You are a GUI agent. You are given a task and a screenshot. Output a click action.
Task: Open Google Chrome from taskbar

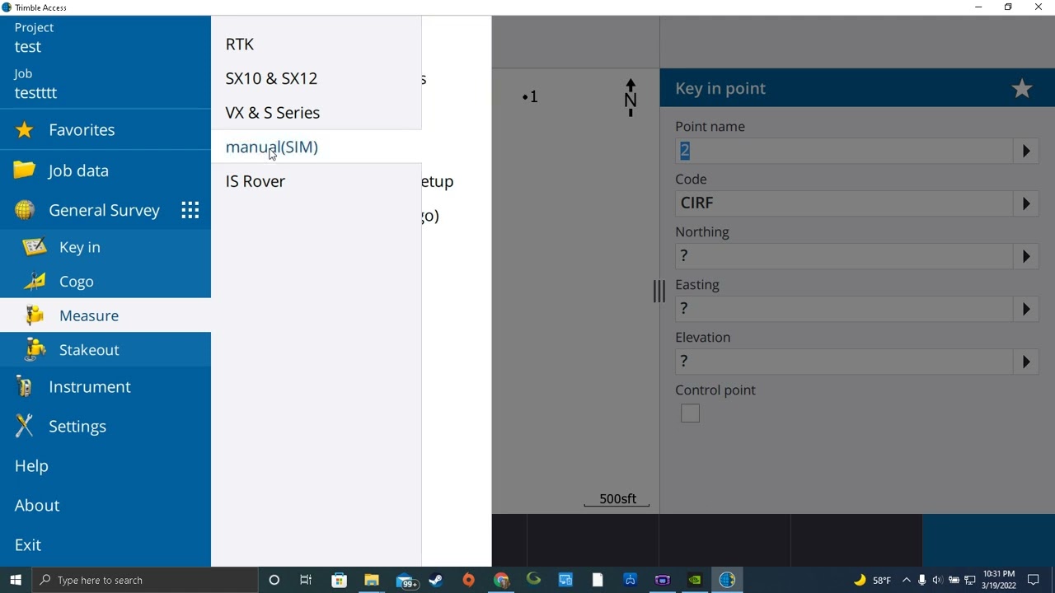coord(501,580)
